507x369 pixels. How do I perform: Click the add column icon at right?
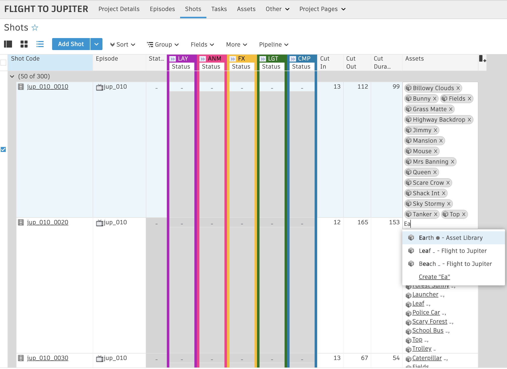pos(482,59)
